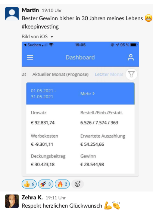Toggle the fire reaction
The width and height of the screenshot is (153, 211).
pos(62,184)
